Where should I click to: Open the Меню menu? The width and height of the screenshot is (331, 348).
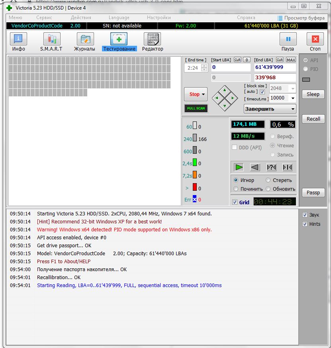(x=15, y=18)
